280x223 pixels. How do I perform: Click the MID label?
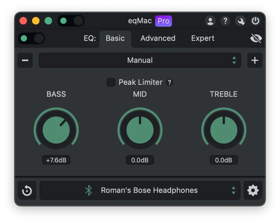[x=140, y=94]
